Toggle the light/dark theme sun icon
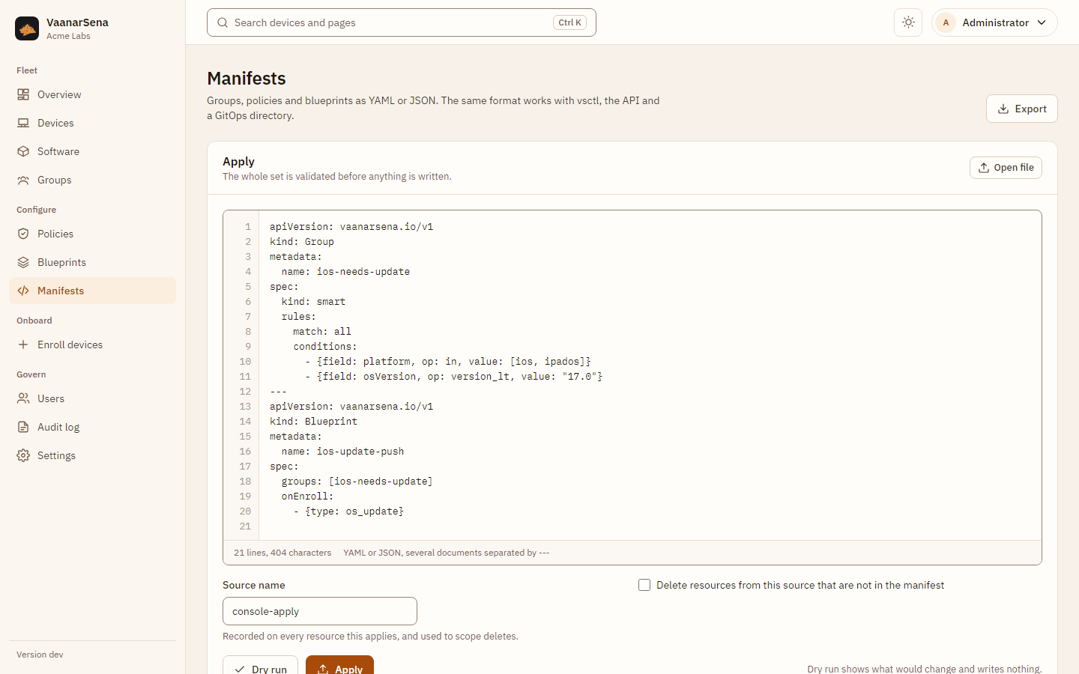 pyautogui.click(x=908, y=22)
